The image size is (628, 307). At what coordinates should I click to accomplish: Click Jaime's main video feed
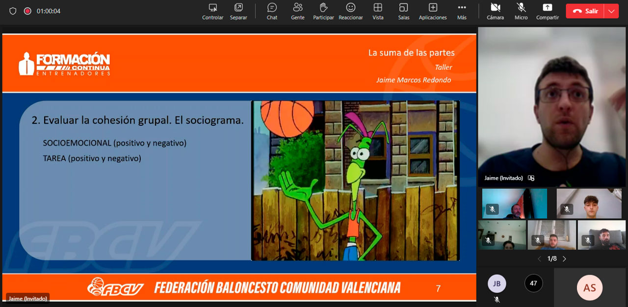(551, 106)
